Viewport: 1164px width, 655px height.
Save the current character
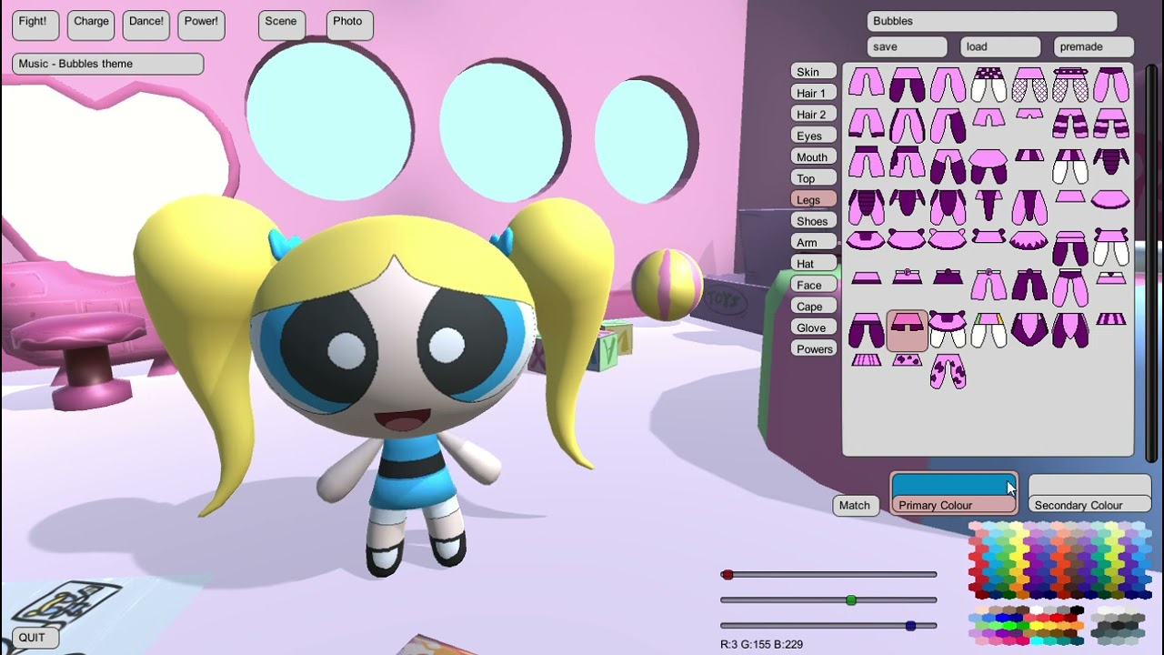point(908,46)
